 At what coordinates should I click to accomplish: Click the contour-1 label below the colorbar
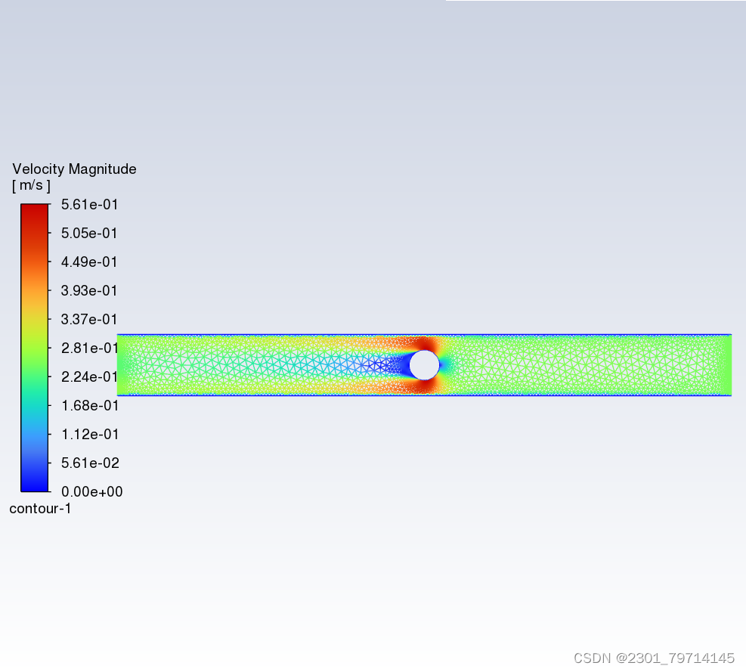(x=40, y=509)
